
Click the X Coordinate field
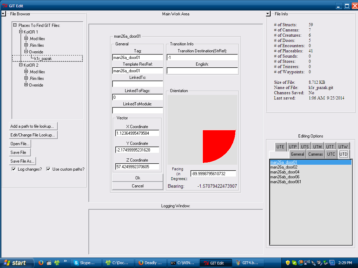point(137,133)
